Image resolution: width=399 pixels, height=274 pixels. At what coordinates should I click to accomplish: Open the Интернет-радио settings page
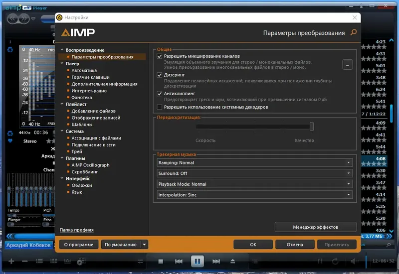point(89,91)
